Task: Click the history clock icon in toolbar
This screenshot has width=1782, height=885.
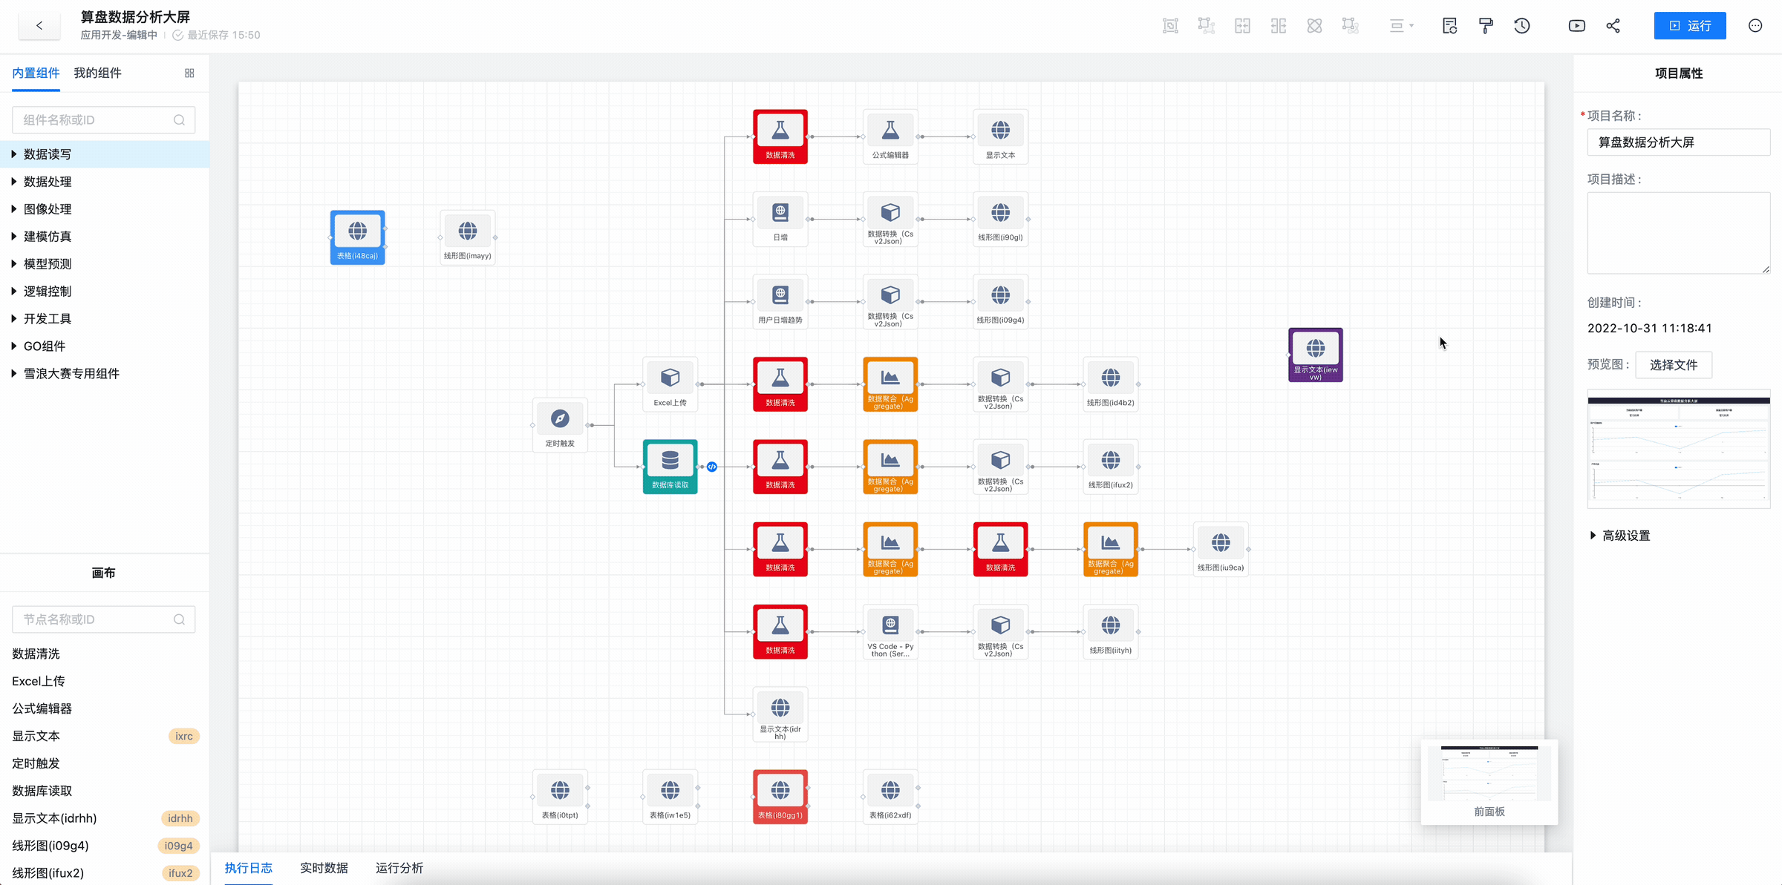Action: [x=1521, y=26]
